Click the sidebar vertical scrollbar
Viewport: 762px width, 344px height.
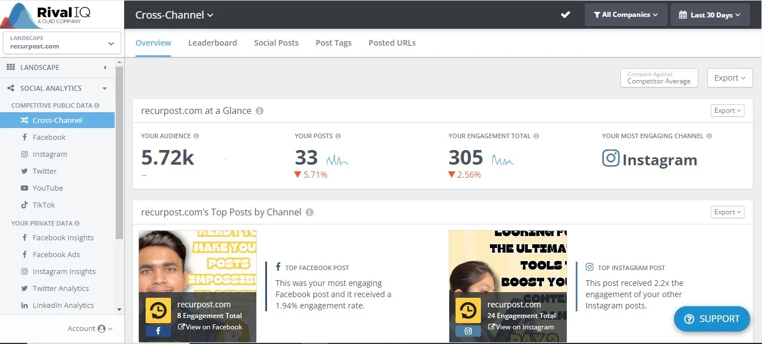pyautogui.click(x=119, y=152)
